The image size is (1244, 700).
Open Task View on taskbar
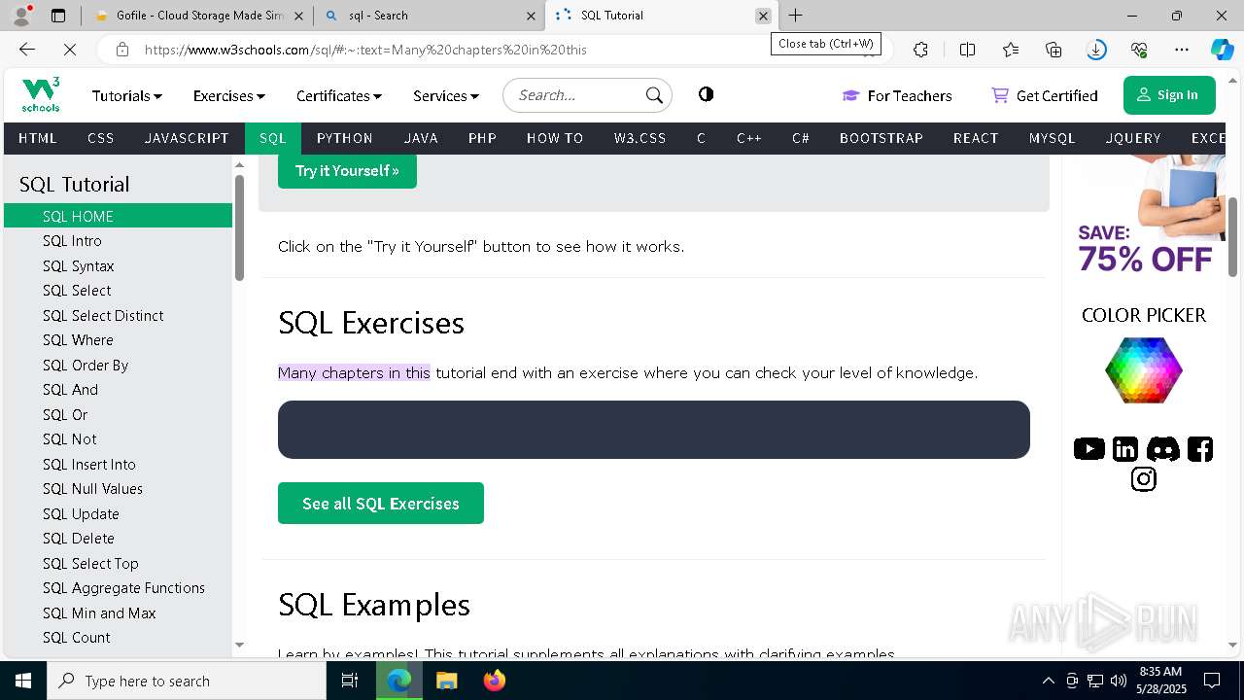tap(350, 681)
